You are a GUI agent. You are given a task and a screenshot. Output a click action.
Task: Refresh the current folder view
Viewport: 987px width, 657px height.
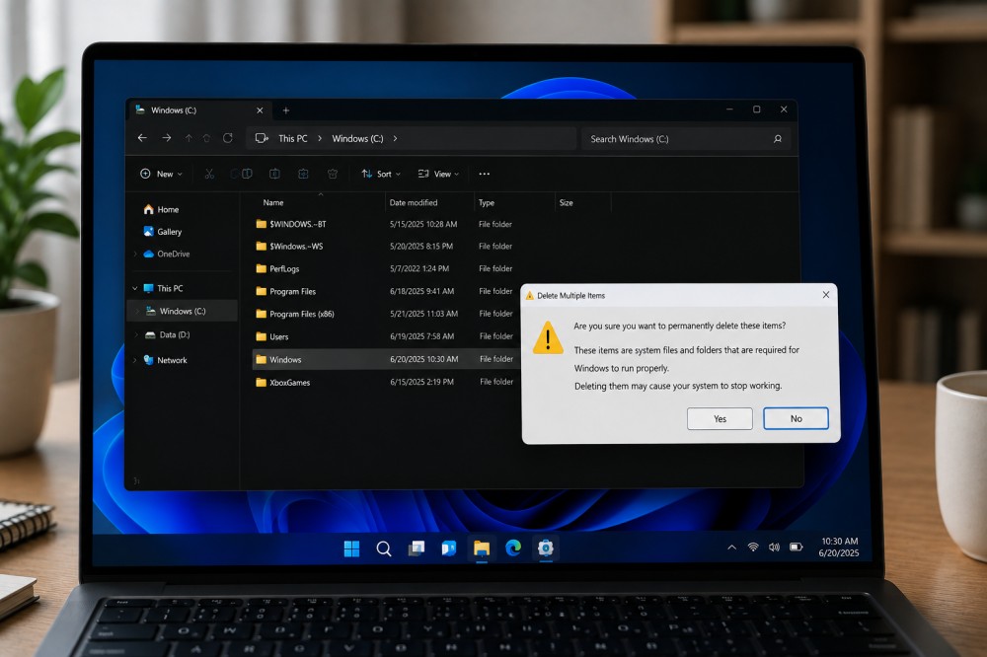tap(228, 138)
